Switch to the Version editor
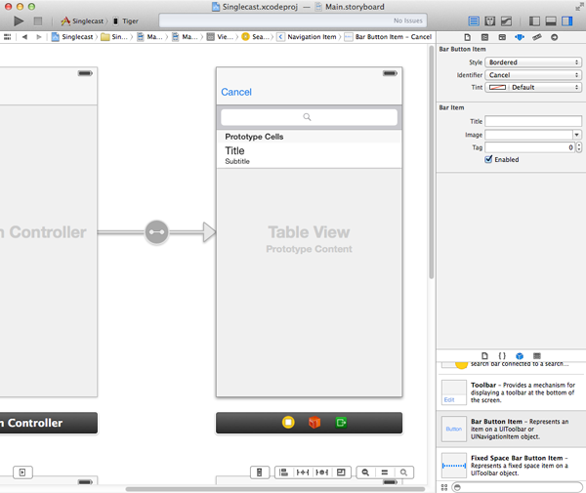This screenshot has height=493, width=586. (x=506, y=21)
